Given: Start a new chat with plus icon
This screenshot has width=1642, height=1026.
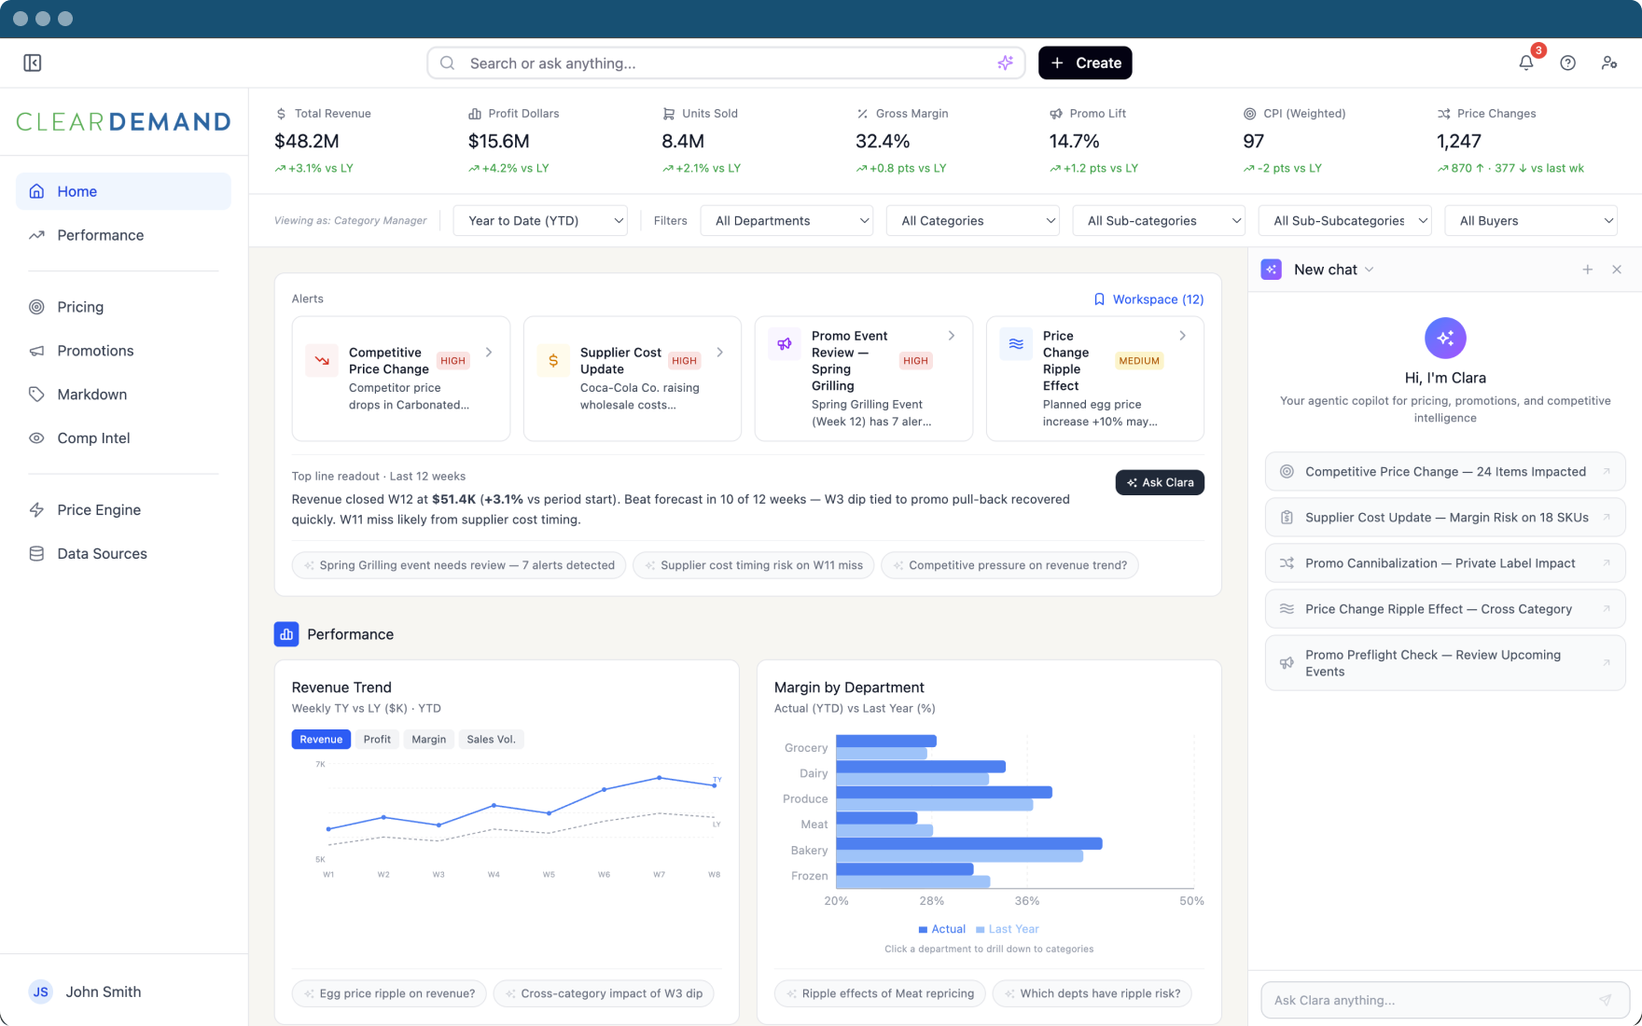Looking at the screenshot, I should 1587,270.
